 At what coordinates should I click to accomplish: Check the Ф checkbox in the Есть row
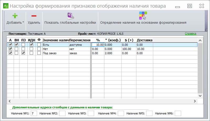[39, 45]
